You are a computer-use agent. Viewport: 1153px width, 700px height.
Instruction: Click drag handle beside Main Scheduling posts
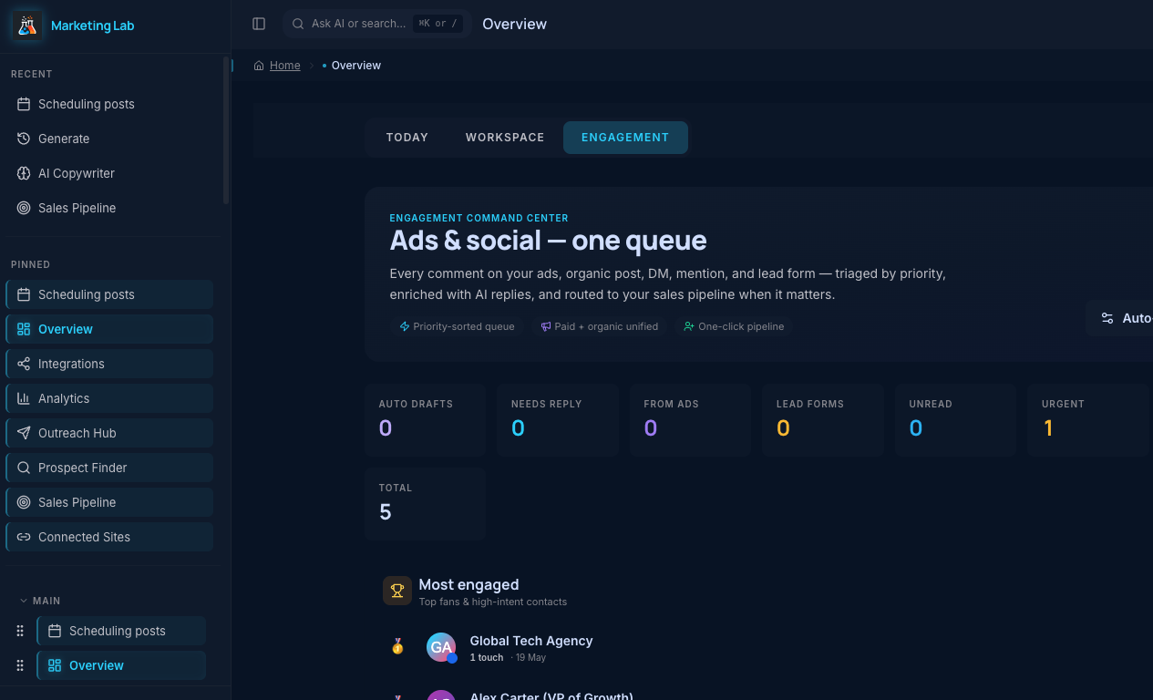click(20, 631)
